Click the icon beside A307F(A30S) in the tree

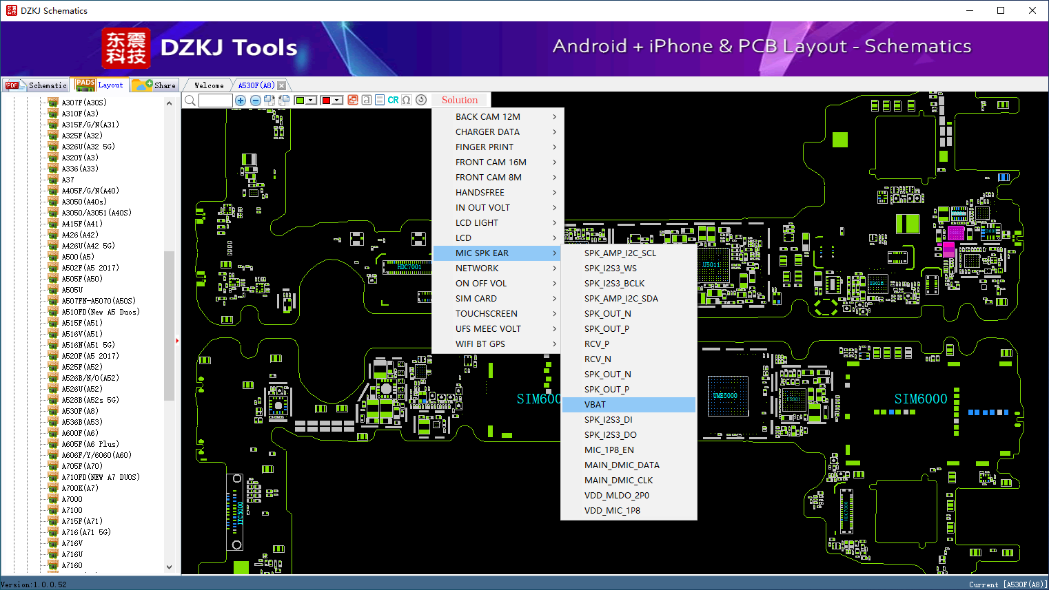point(53,103)
